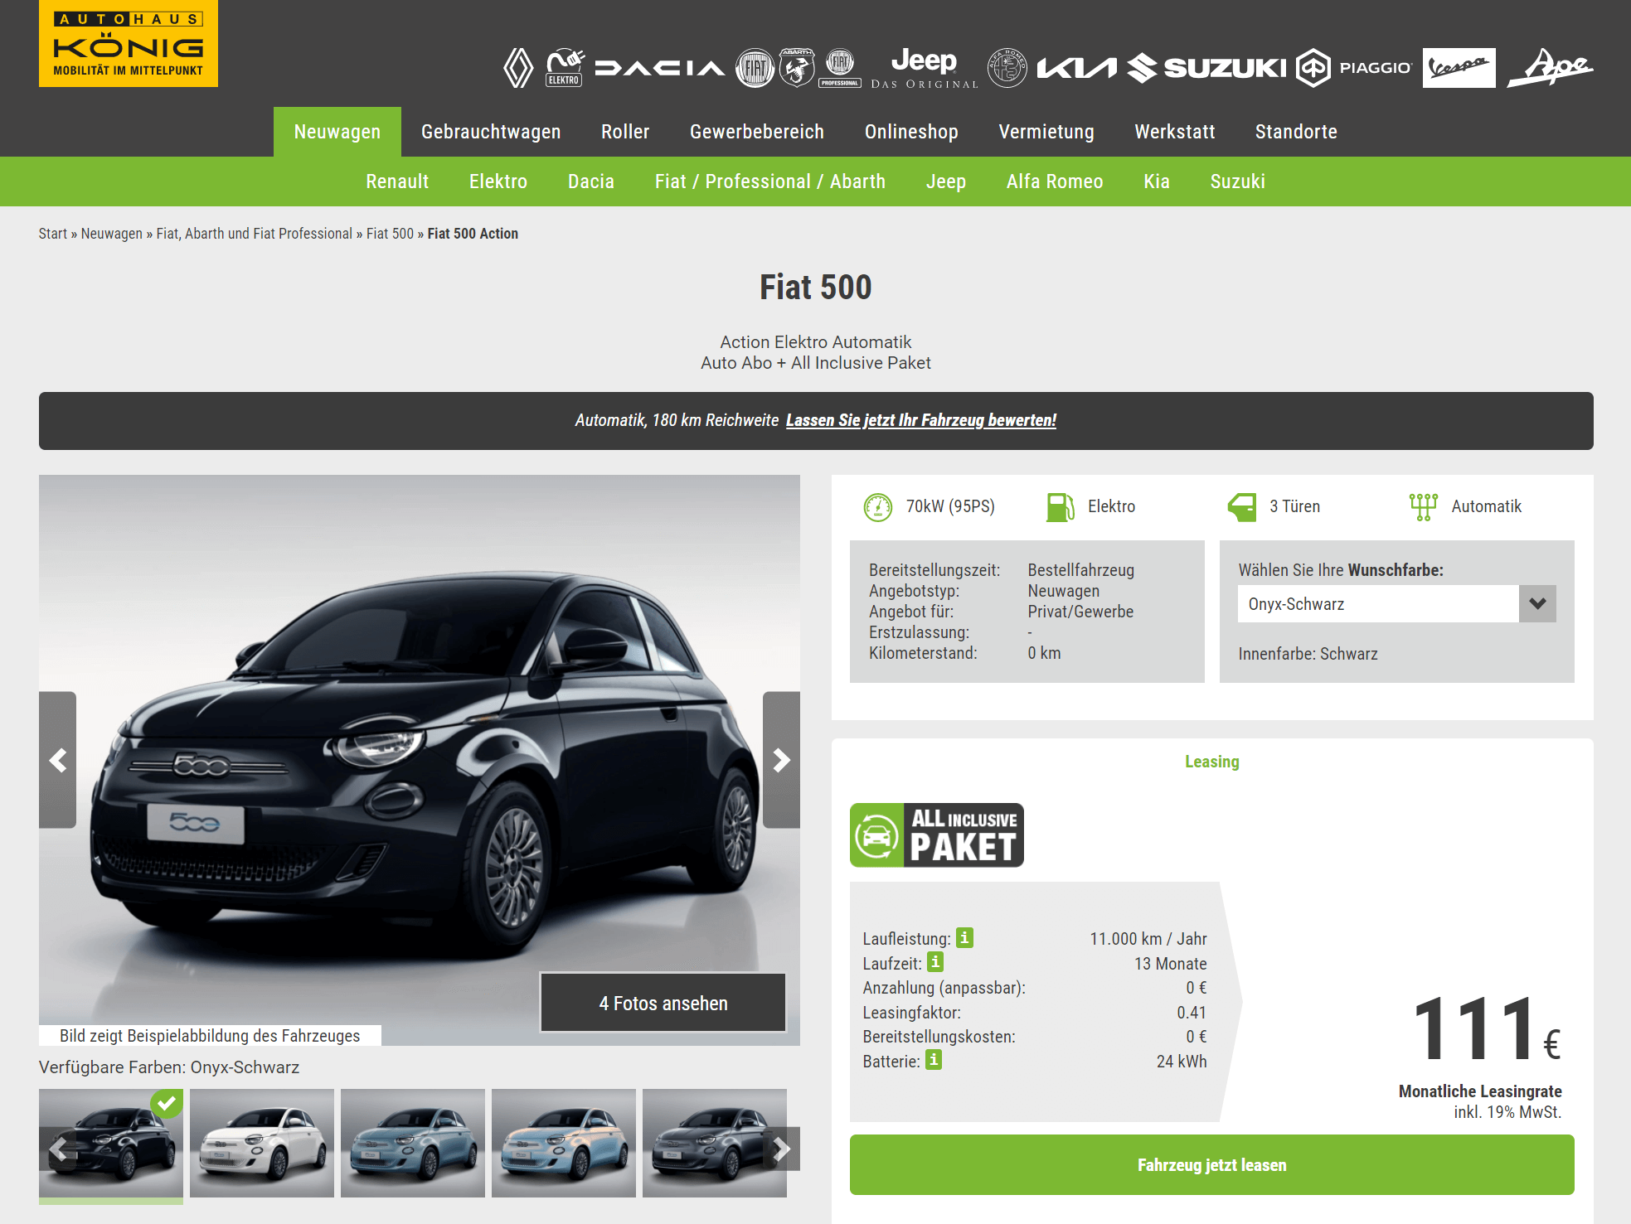Open the Onlineshop menu item
The width and height of the screenshot is (1631, 1224).
(x=911, y=132)
